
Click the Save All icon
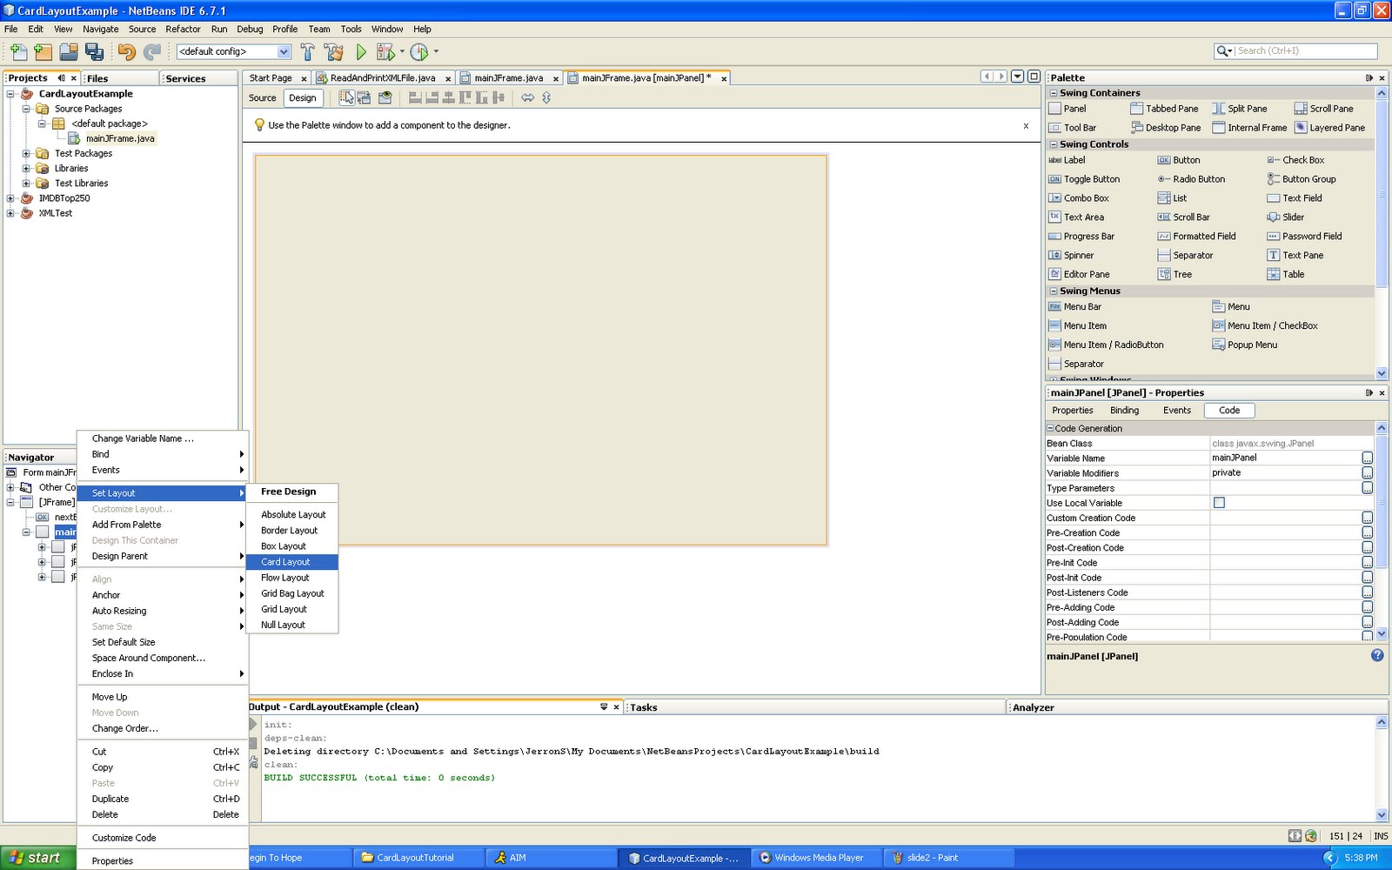(x=94, y=51)
